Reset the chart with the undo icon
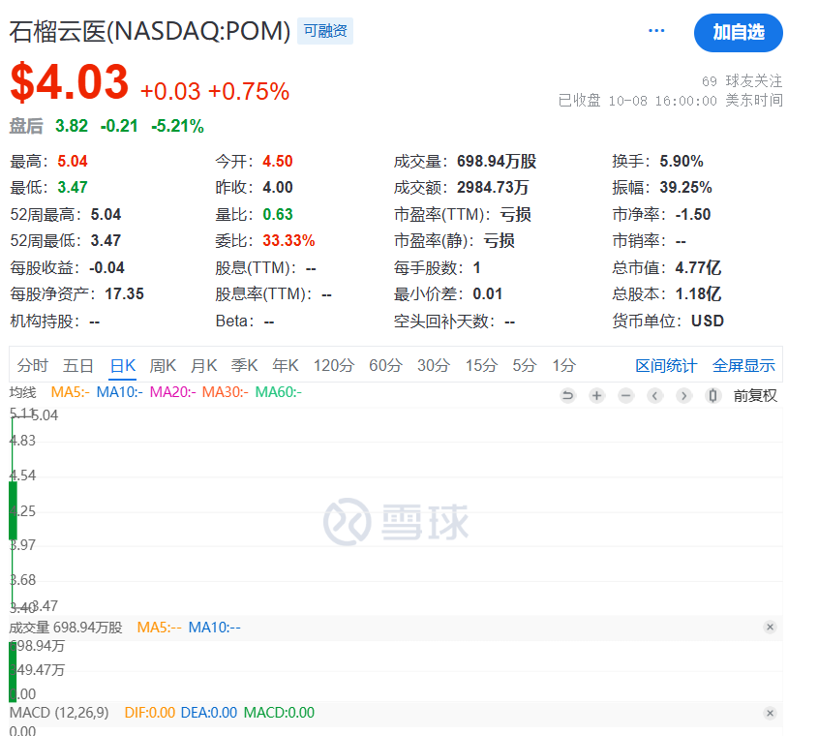Image resolution: width=818 pixels, height=736 pixels. pos(567,395)
